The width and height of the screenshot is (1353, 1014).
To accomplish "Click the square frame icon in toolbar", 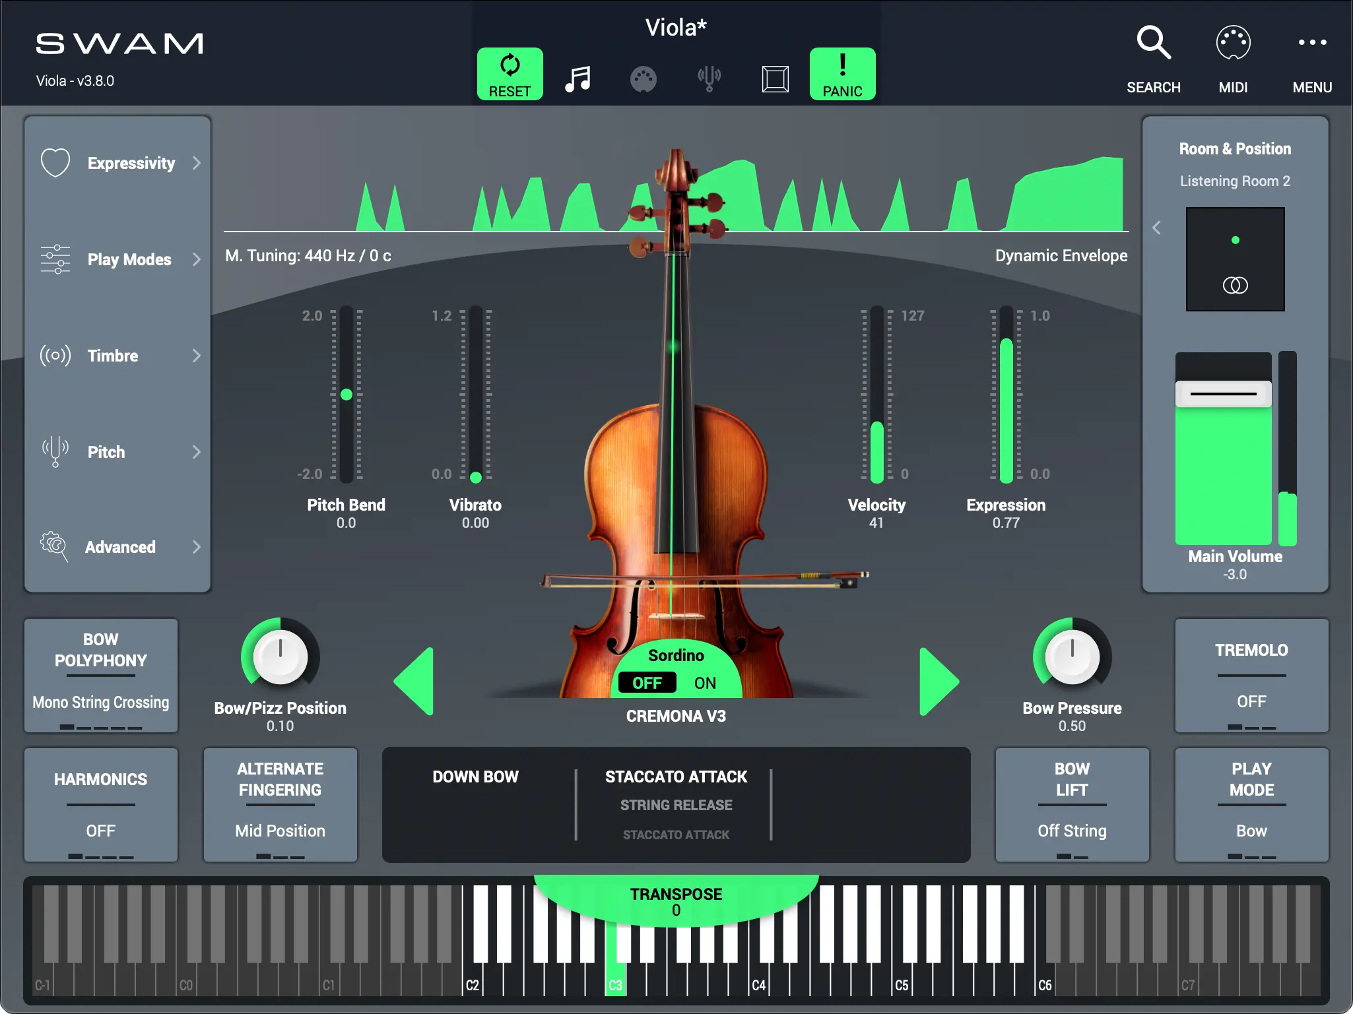I will click(x=775, y=79).
